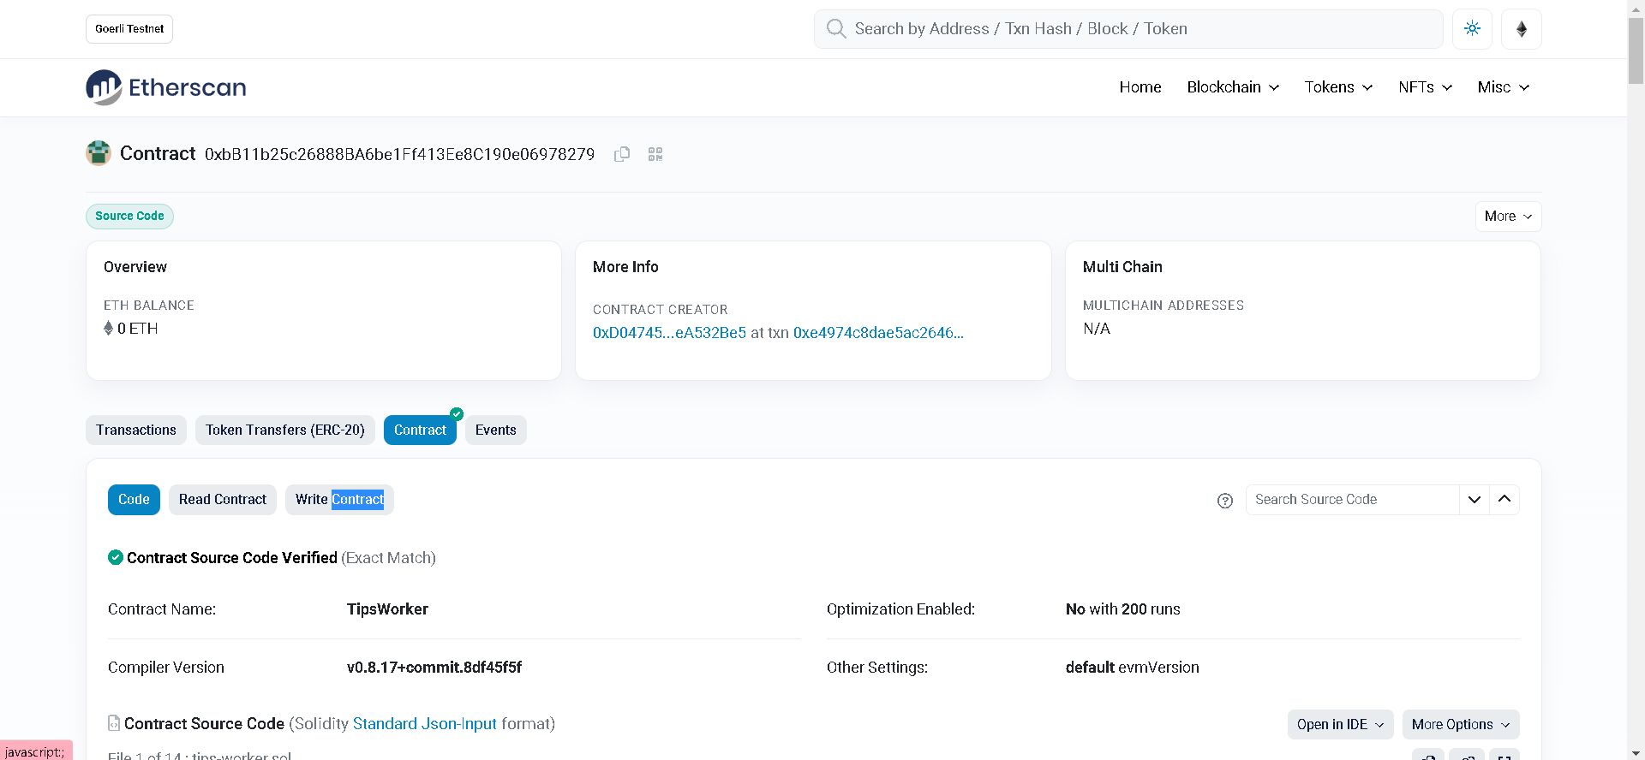This screenshot has height=760, width=1645.
Task: Click the search magnifier icon
Action: coord(836,28)
